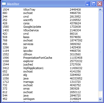Click process ID 1068

(x=6, y=61)
